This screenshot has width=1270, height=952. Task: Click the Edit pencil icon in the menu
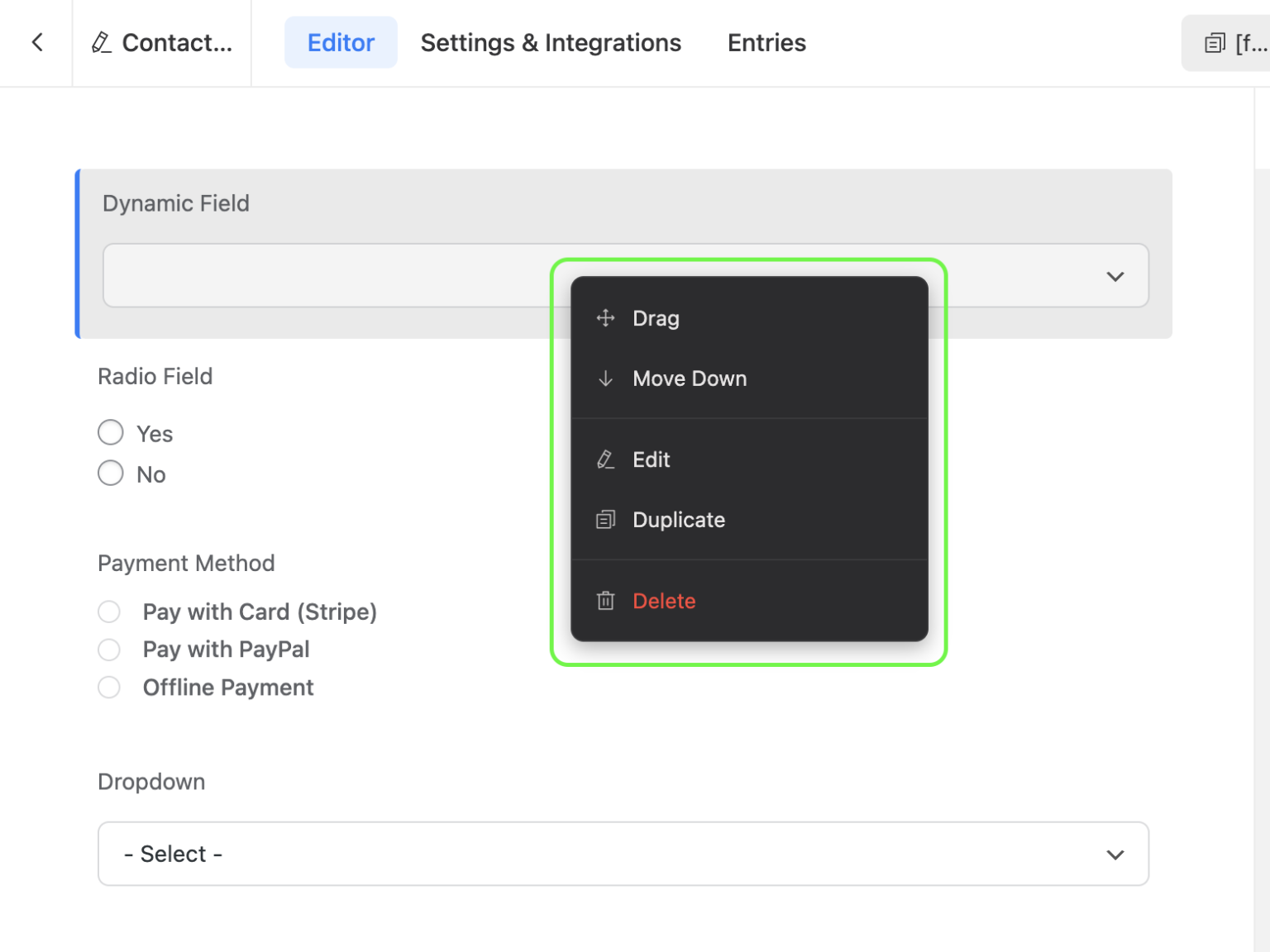tap(606, 459)
